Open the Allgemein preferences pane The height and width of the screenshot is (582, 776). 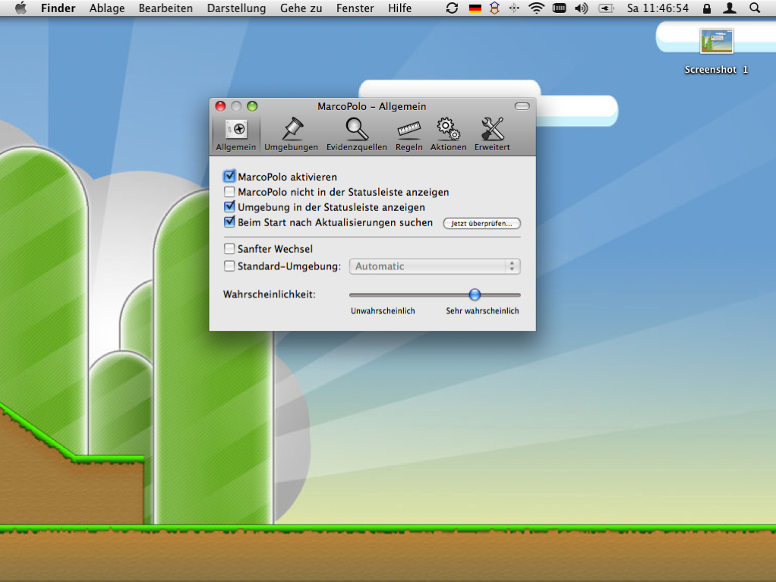pyautogui.click(x=235, y=134)
